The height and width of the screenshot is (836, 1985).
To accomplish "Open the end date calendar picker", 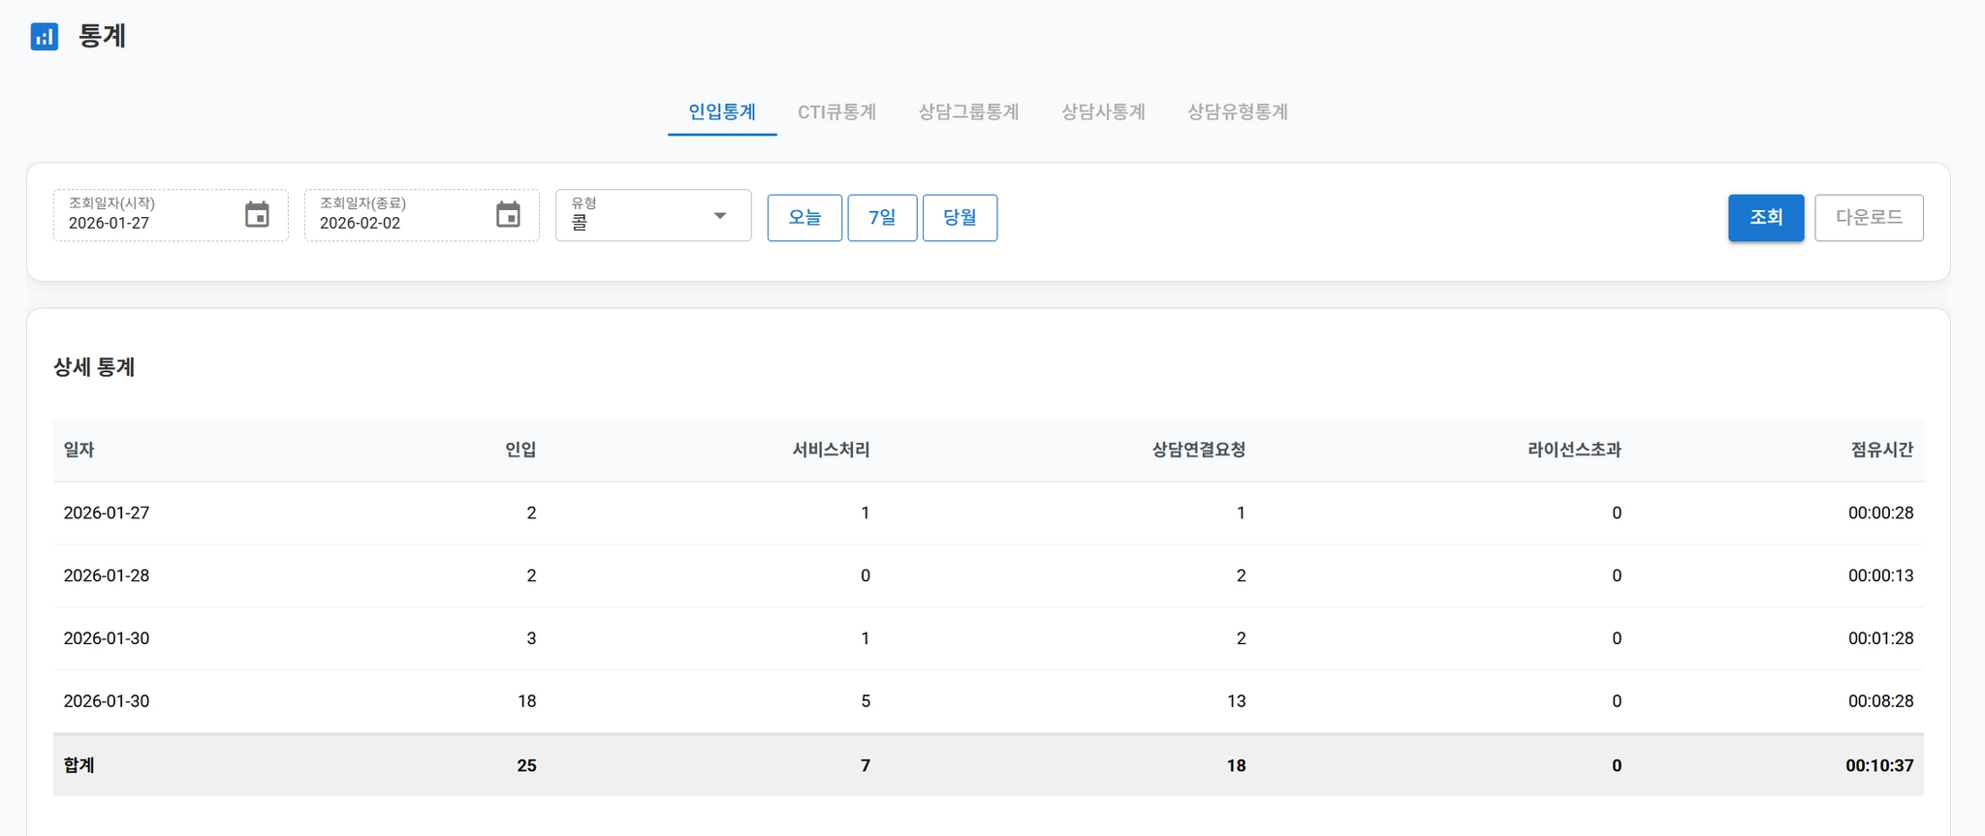I will pos(508,214).
